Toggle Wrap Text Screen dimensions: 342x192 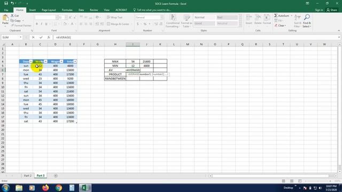[115, 17]
